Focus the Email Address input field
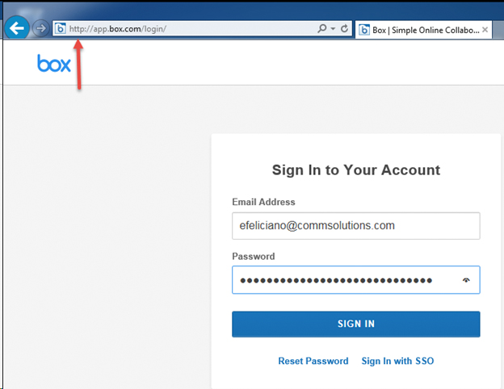This screenshot has width=504, height=389. [355, 226]
